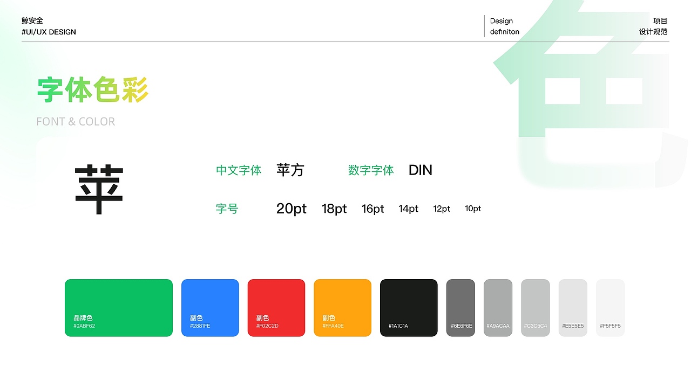Pick the gray swatch #A9ACAA

click(498, 308)
